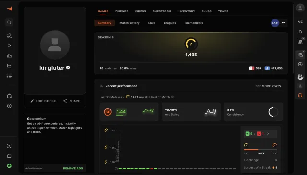Open the CLUBS tab
Image resolution: width=307 pixels, height=175 pixels.
[x=207, y=11]
